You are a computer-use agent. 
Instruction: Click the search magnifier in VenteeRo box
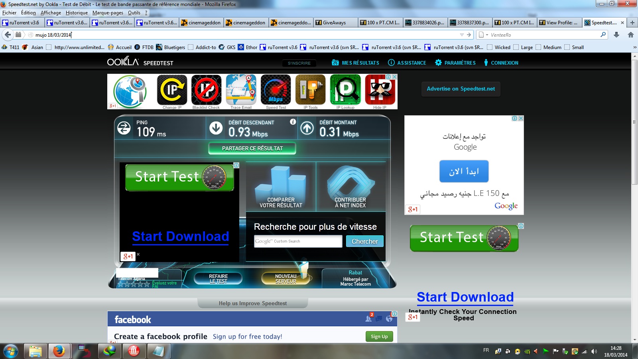(603, 35)
